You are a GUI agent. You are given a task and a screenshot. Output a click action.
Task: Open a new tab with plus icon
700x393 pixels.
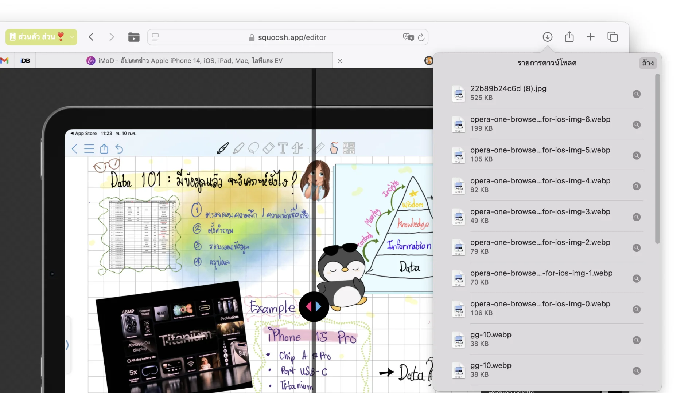591,37
